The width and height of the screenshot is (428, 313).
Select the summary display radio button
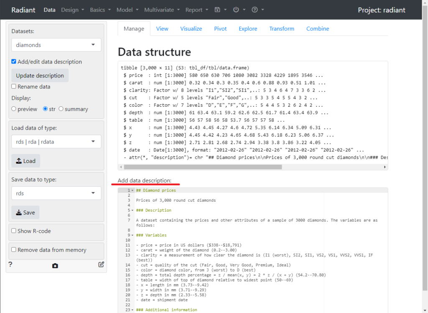click(x=61, y=109)
